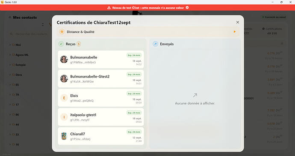Click the orange asterisk Distance & Qualité icon
Screen dimensions: 295x156
[x=62, y=32]
